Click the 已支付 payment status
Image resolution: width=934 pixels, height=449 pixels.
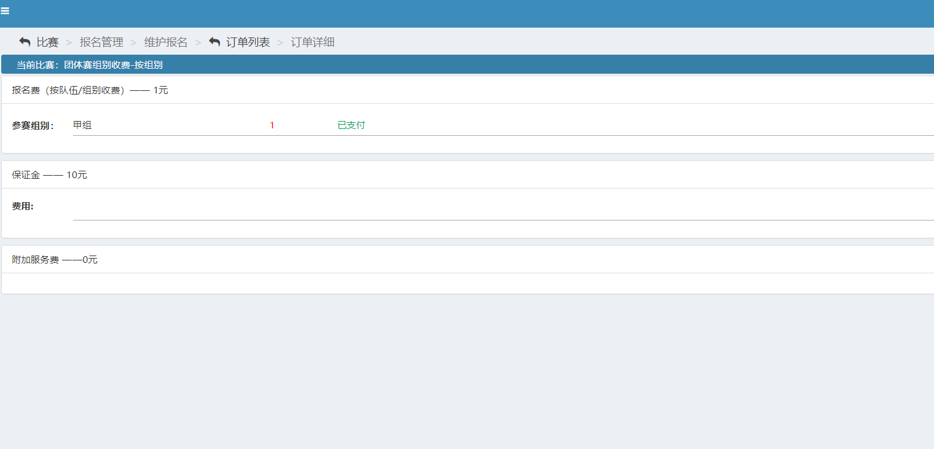click(351, 125)
